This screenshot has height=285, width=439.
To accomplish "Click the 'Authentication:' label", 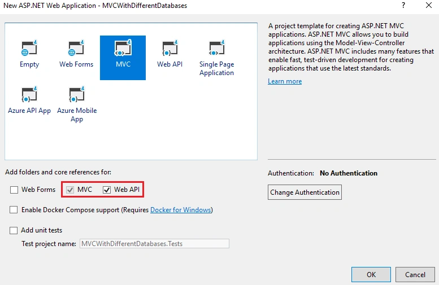I will click(x=291, y=173).
